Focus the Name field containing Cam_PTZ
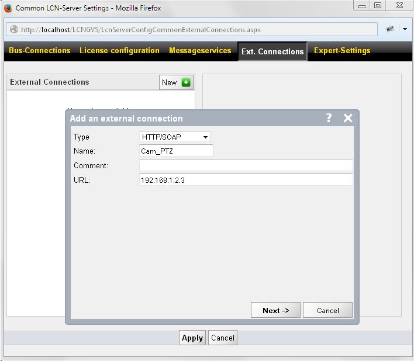The image size is (414, 361). pos(176,151)
